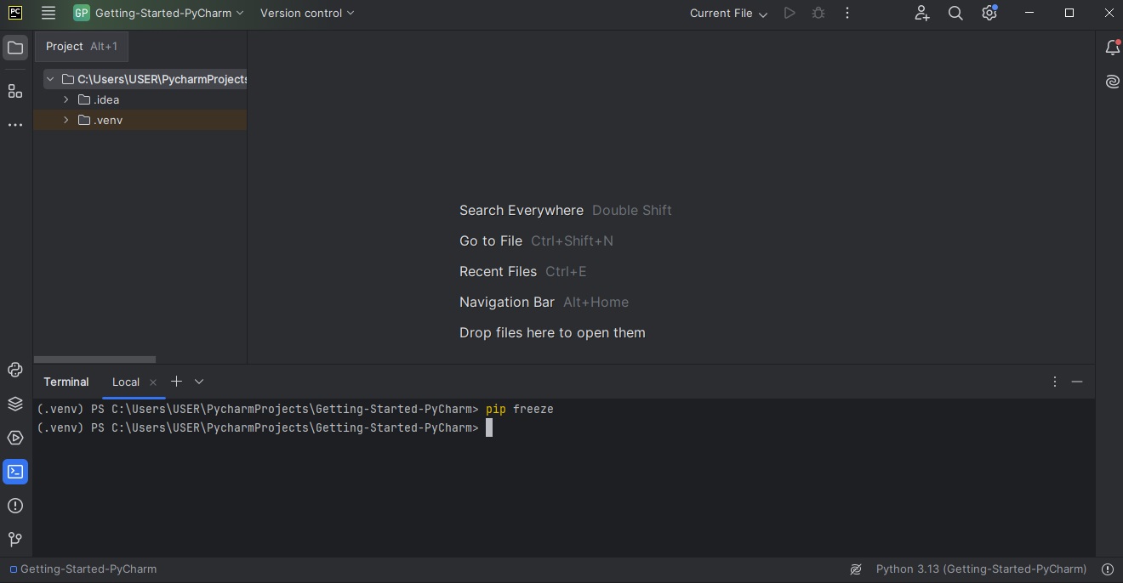Open the Project tool window folder icon
Image resolution: width=1123 pixels, height=583 pixels.
(x=15, y=48)
